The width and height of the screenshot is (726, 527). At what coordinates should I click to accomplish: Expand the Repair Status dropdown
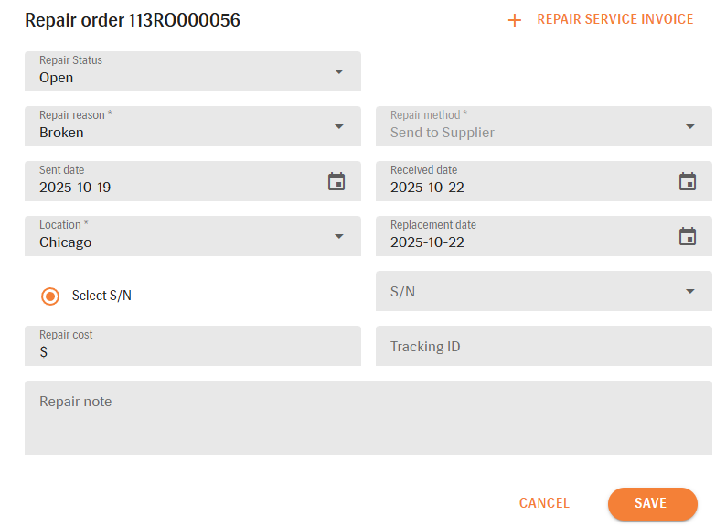pos(338,71)
